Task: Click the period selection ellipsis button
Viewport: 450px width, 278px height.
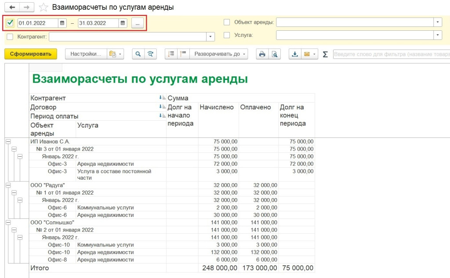Action: [x=137, y=23]
